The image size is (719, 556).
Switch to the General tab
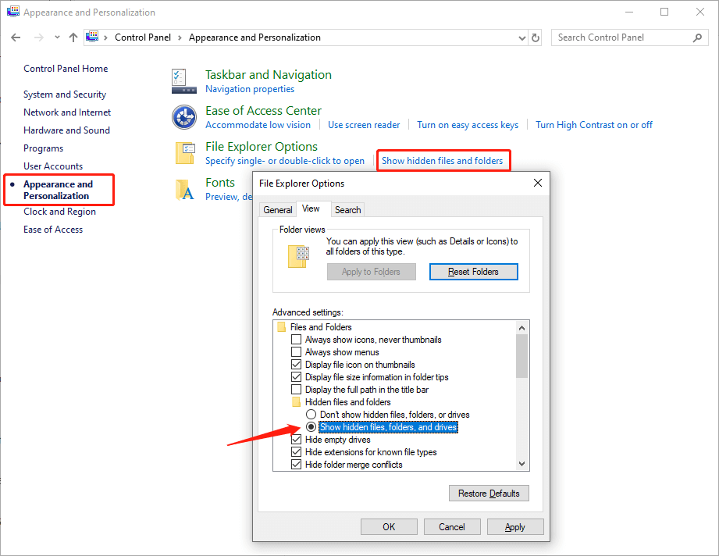(277, 209)
